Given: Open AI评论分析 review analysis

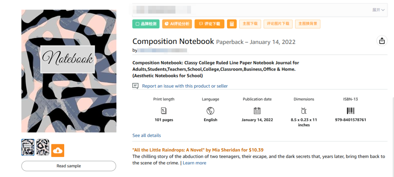Looking at the screenshot, I should pyautogui.click(x=177, y=24).
